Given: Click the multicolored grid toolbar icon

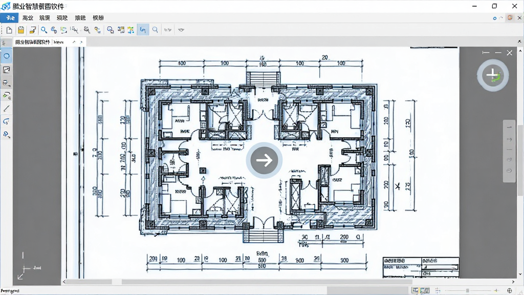Looking at the screenshot, I should tap(130, 30).
